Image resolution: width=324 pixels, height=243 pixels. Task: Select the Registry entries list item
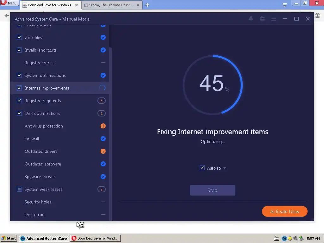coord(60,63)
